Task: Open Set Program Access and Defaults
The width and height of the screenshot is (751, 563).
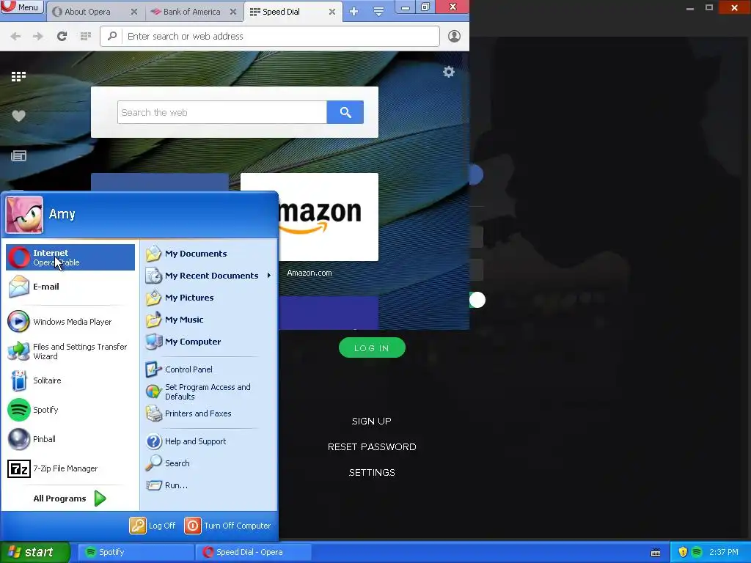Action: (x=209, y=391)
